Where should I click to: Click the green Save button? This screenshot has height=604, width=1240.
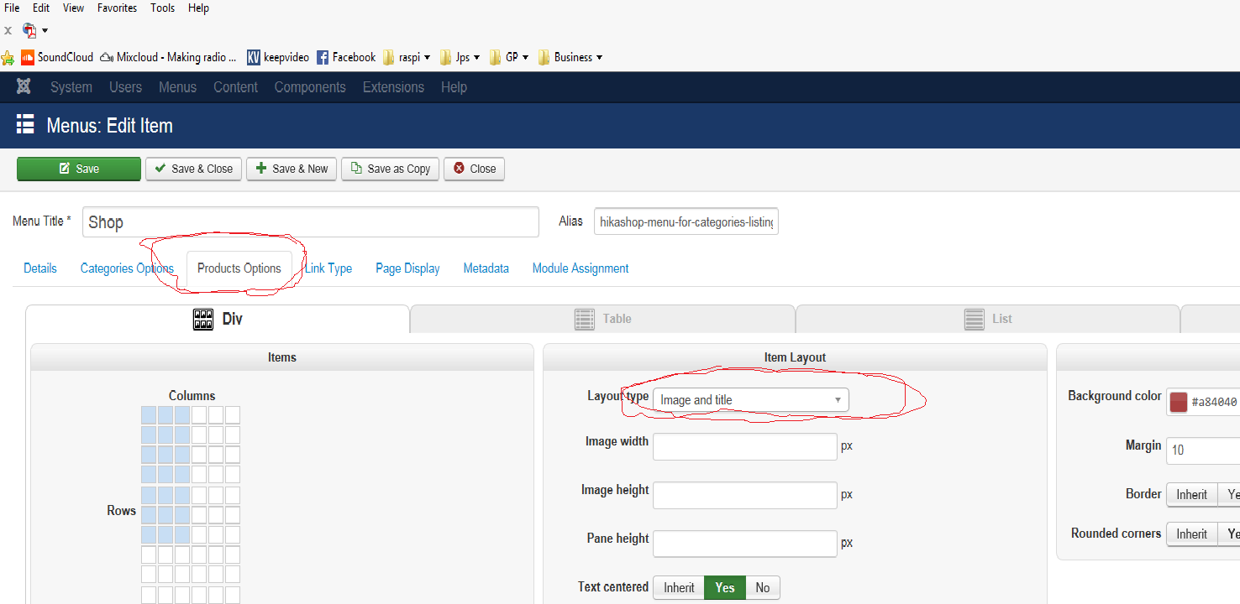coord(79,169)
